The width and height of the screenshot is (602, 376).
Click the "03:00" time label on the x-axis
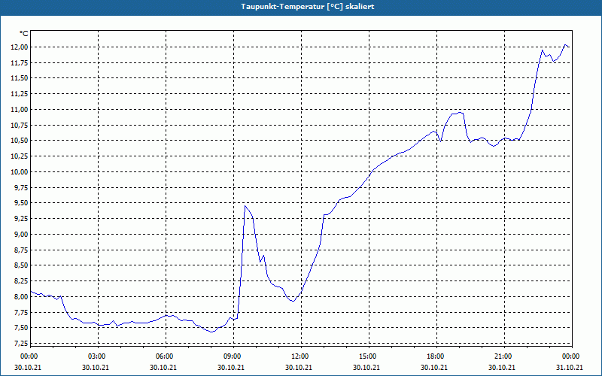(99, 356)
